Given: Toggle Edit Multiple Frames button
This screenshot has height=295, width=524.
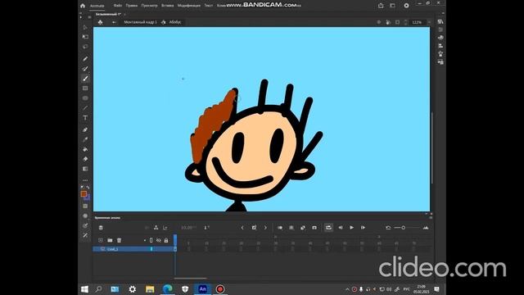Looking at the screenshot, I should click(291, 228).
